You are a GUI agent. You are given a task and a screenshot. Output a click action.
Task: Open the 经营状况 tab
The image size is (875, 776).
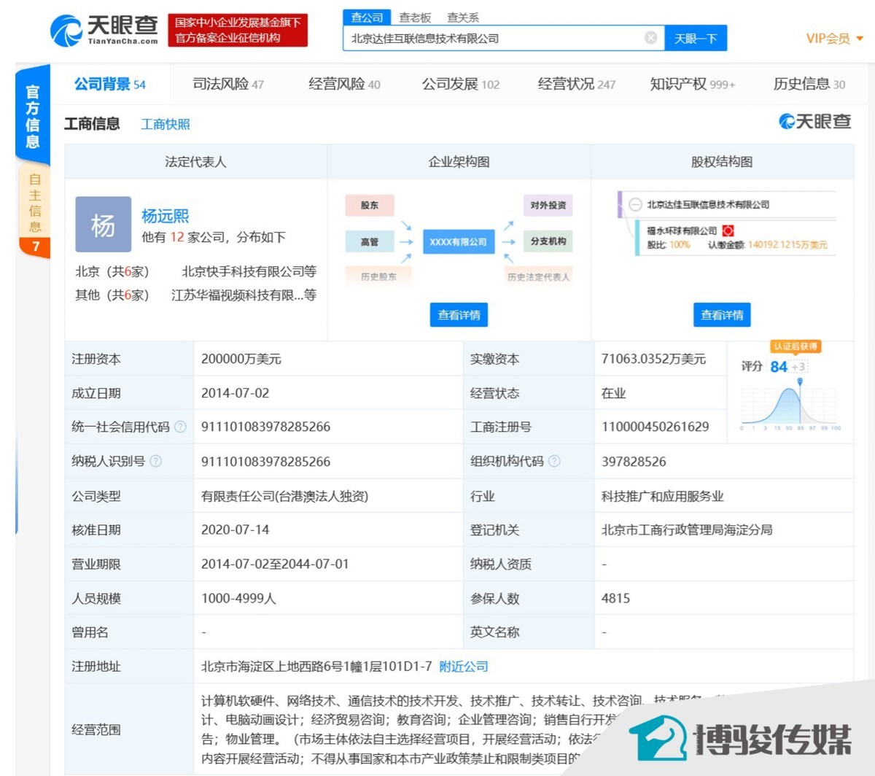click(x=577, y=85)
